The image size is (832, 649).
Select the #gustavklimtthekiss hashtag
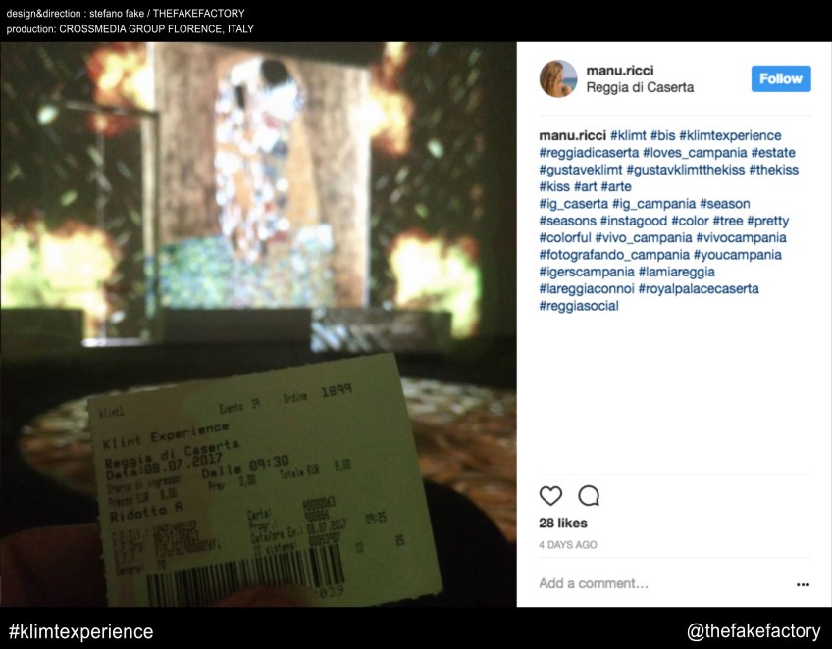686,170
